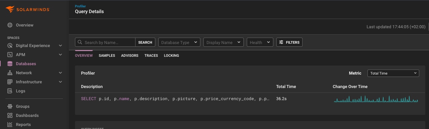Switch to the Locking tab
The width and height of the screenshot is (429, 129).
(x=171, y=55)
